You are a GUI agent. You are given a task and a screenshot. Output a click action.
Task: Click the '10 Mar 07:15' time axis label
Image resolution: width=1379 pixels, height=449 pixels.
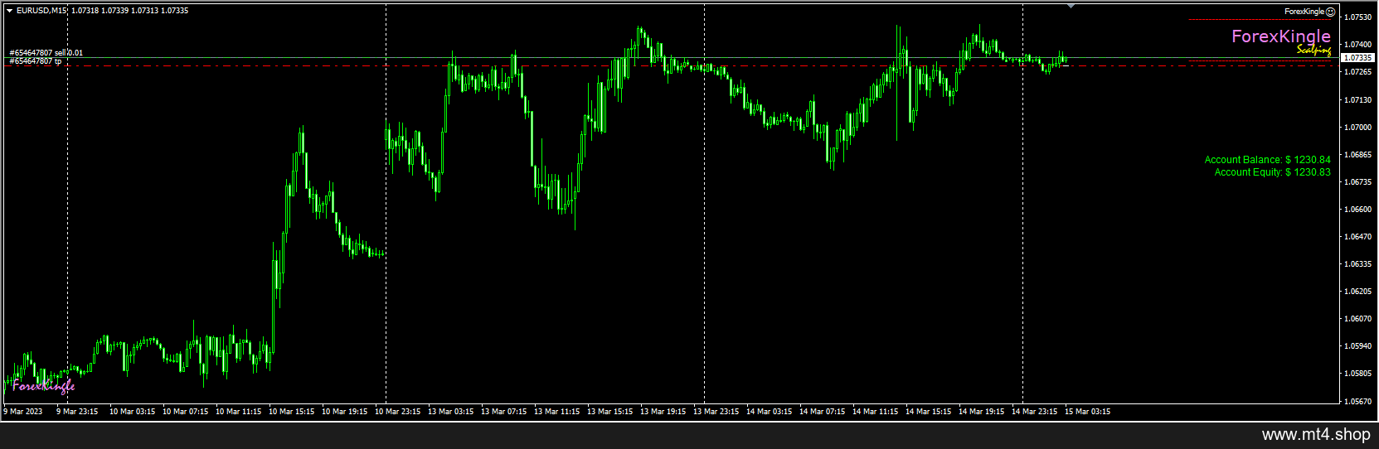[x=186, y=412]
